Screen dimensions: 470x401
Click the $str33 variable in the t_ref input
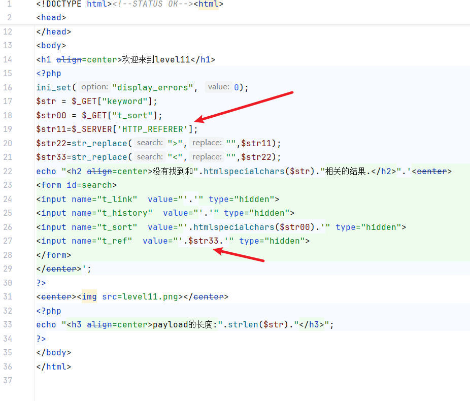tap(204, 241)
